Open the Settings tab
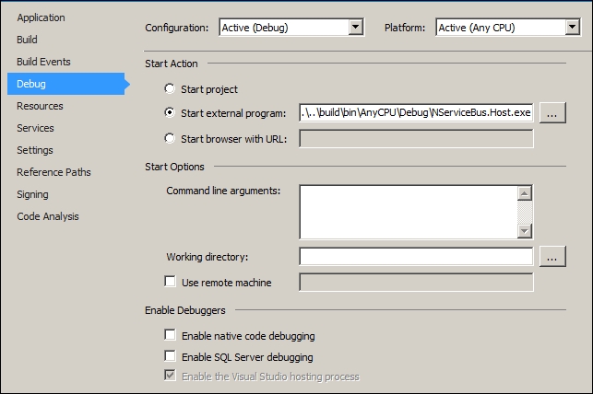 click(x=35, y=150)
